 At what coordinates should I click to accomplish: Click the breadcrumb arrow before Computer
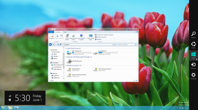click(x=62, y=44)
